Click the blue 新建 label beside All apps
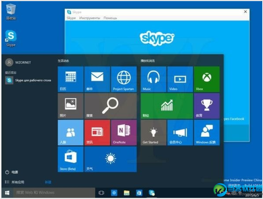This screenshot has height=199, width=263. [x=48, y=182]
